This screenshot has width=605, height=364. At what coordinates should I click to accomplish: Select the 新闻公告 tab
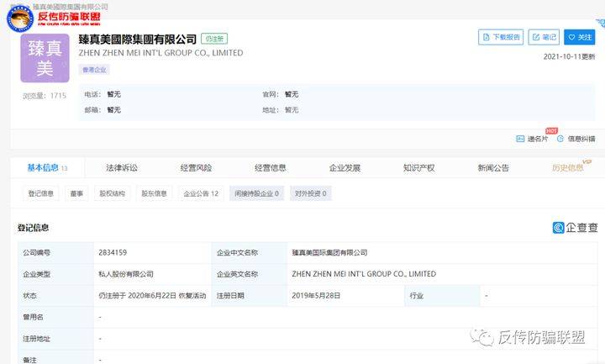493,168
